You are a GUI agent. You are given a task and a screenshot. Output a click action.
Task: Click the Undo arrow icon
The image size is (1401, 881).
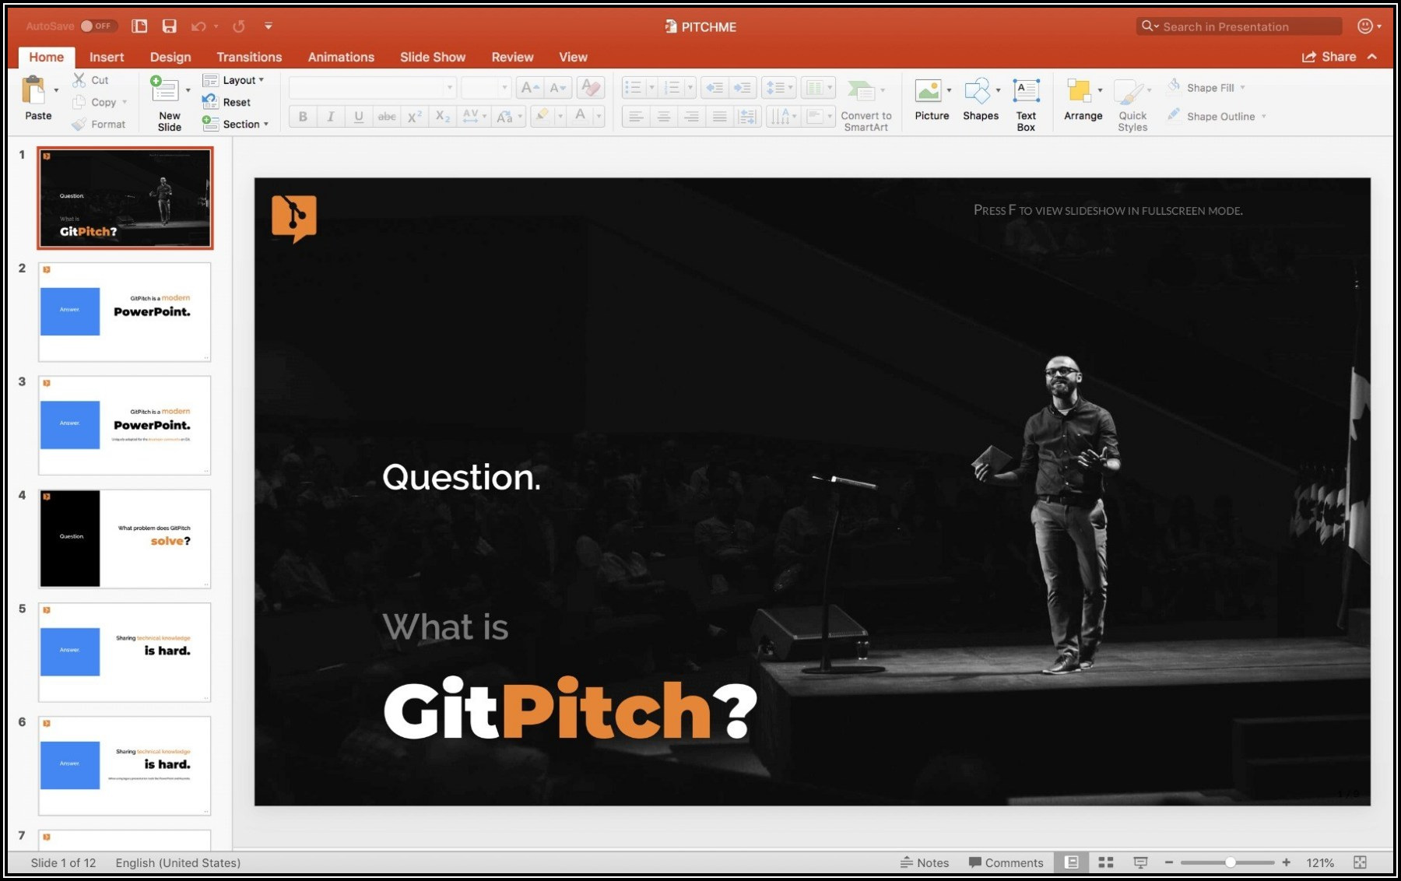point(198,26)
